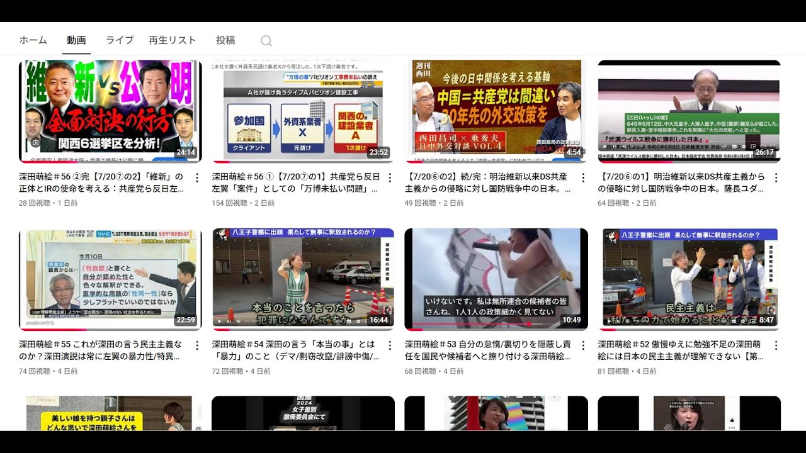Open the options menu for the 【7/20⑥の1】 video
The height and width of the screenshot is (453, 806).
(x=776, y=177)
